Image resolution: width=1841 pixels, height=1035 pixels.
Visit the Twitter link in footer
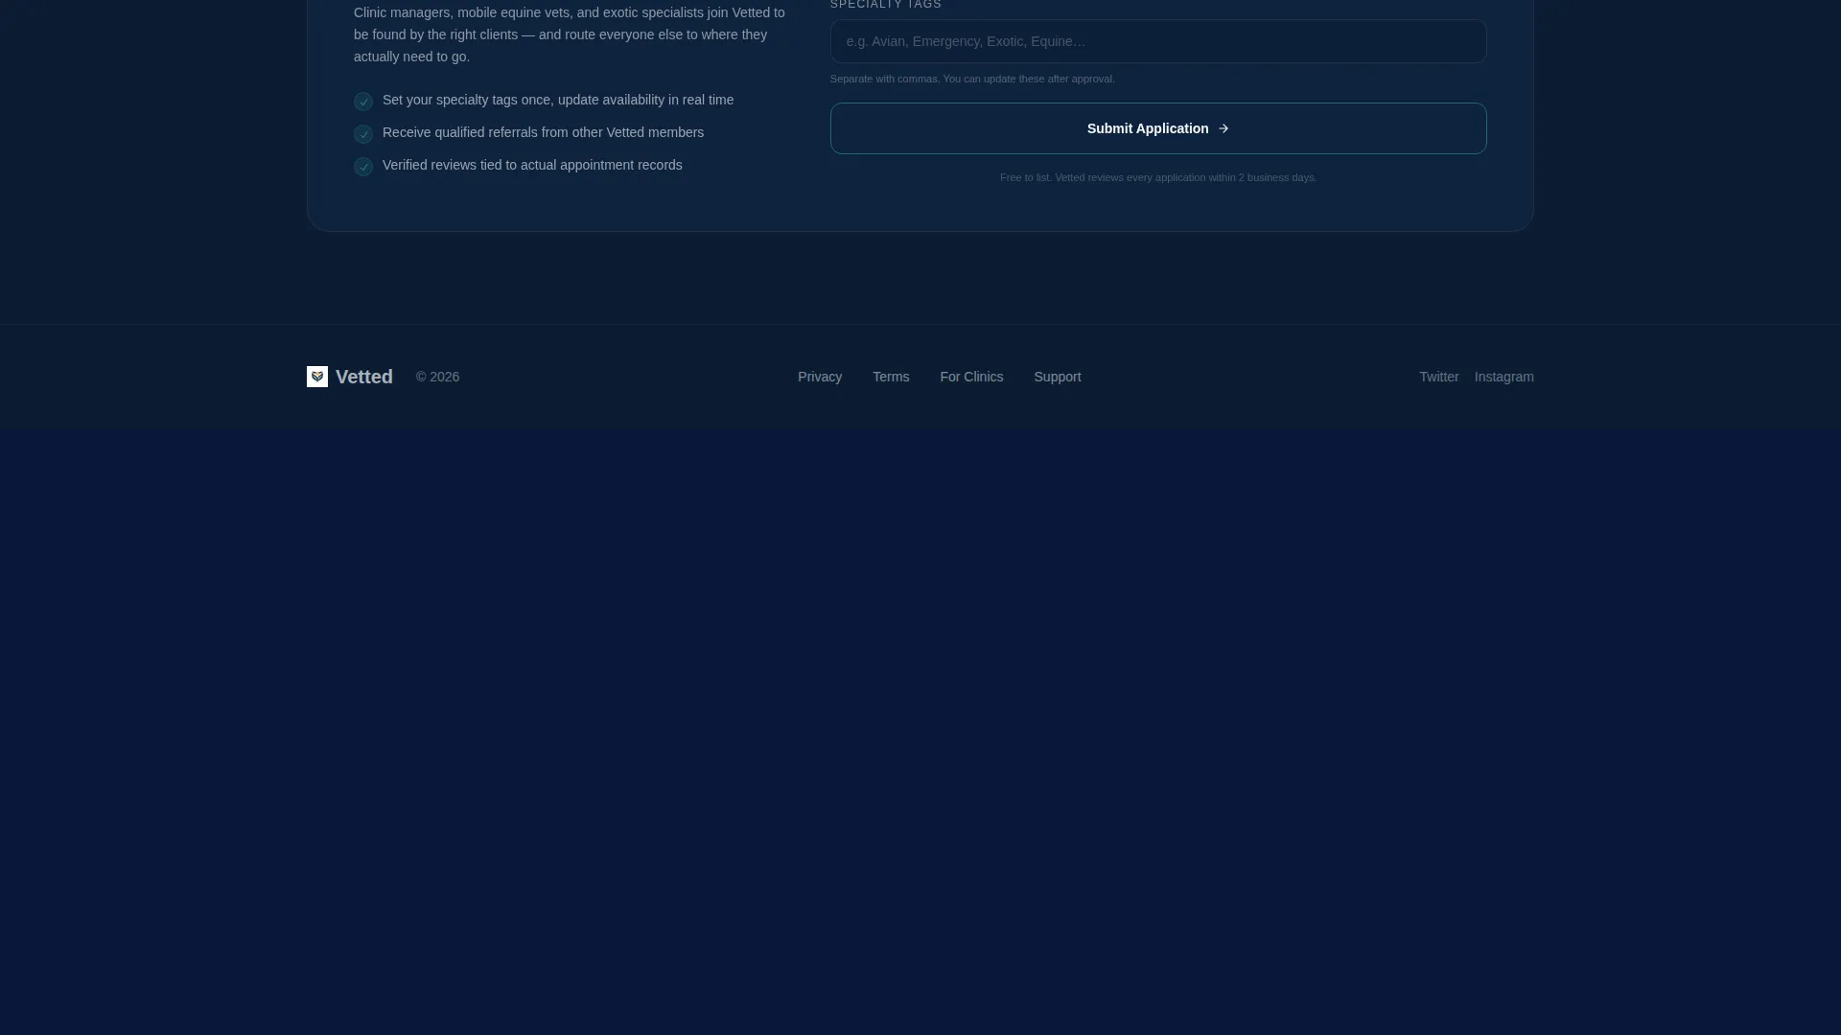[1438, 377]
